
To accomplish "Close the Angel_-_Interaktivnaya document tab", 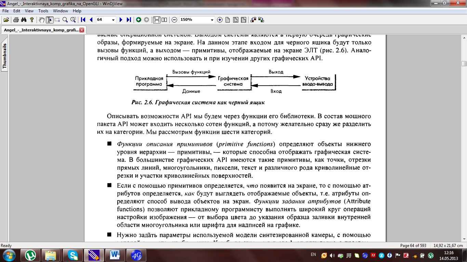I will [82, 30].
